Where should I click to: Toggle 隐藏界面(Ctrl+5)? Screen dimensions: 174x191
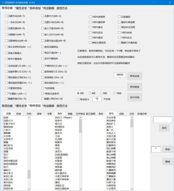tap(6, 99)
